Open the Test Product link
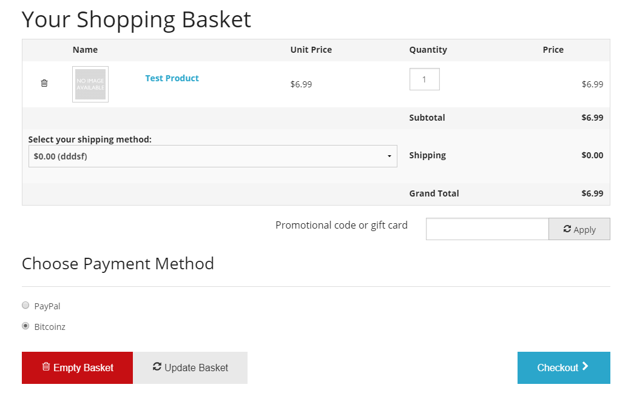The height and width of the screenshot is (393, 631). (172, 78)
